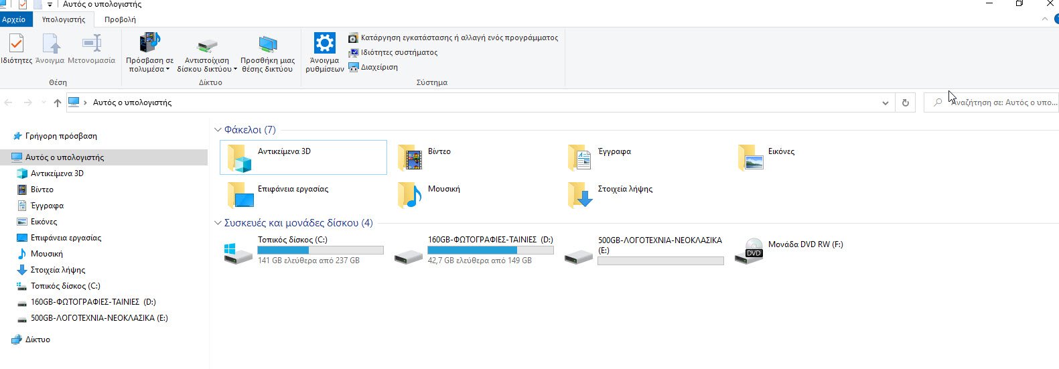The height and width of the screenshot is (369, 1059).
Task: Click Κατάργηση εγκατάστασης ή αλλαγή ενός προγράμματος
Action: coord(453,38)
